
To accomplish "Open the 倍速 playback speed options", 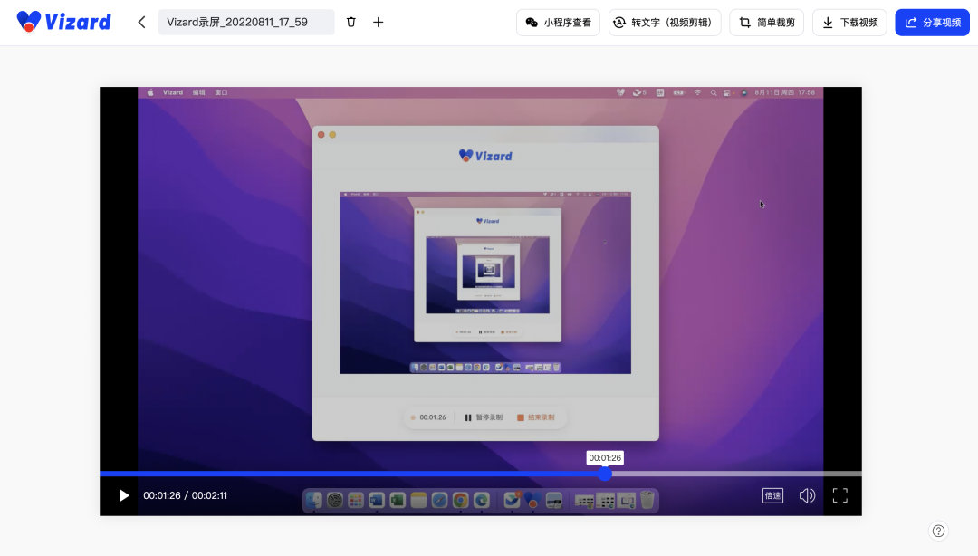I will click(772, 495).
